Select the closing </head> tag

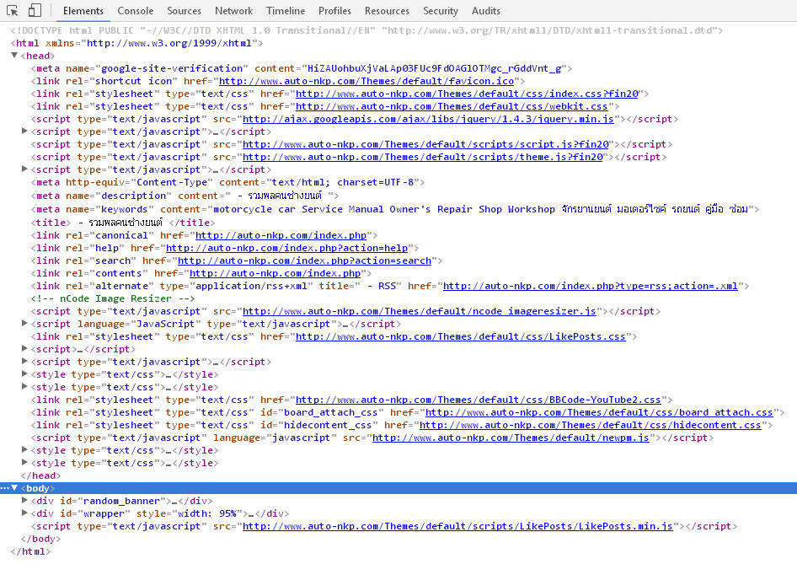40,475
